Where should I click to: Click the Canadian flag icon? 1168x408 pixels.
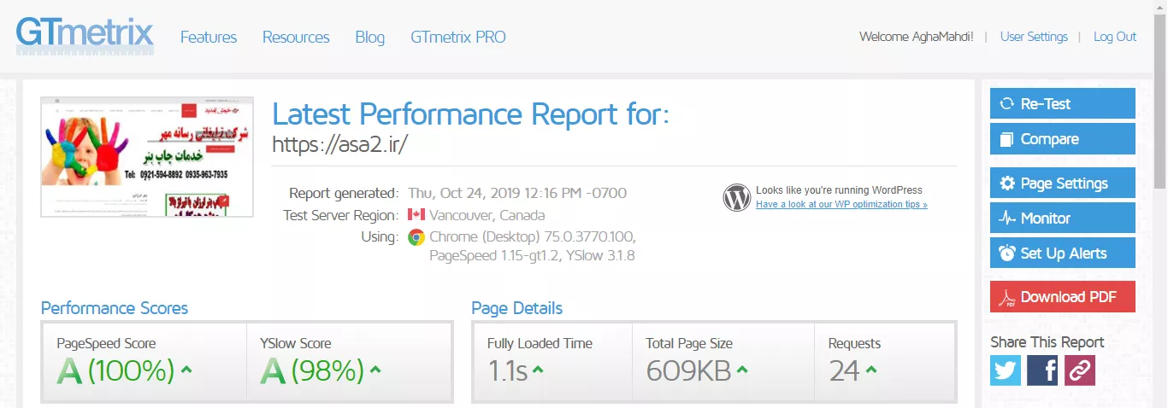416,215
